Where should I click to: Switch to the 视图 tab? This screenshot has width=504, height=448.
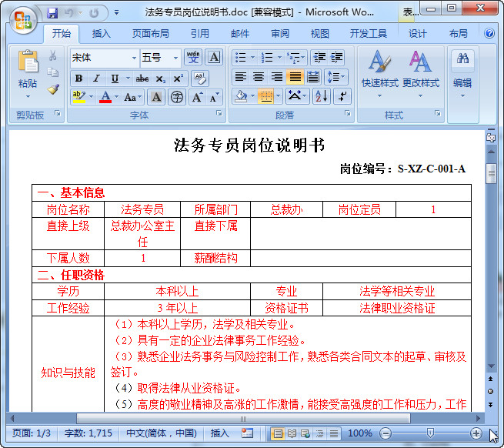320,33
